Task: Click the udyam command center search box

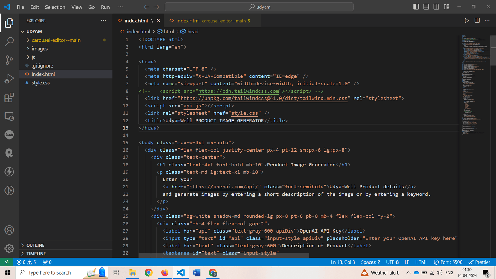Action: [x=259, y=7]
